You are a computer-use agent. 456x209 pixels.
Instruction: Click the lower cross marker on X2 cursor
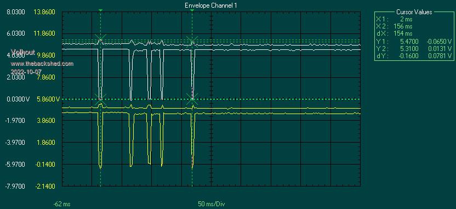click(192, 99)
